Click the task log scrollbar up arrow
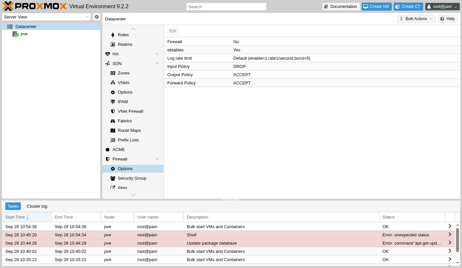Viewport: 462px width, 268px height. click(457, 225)
